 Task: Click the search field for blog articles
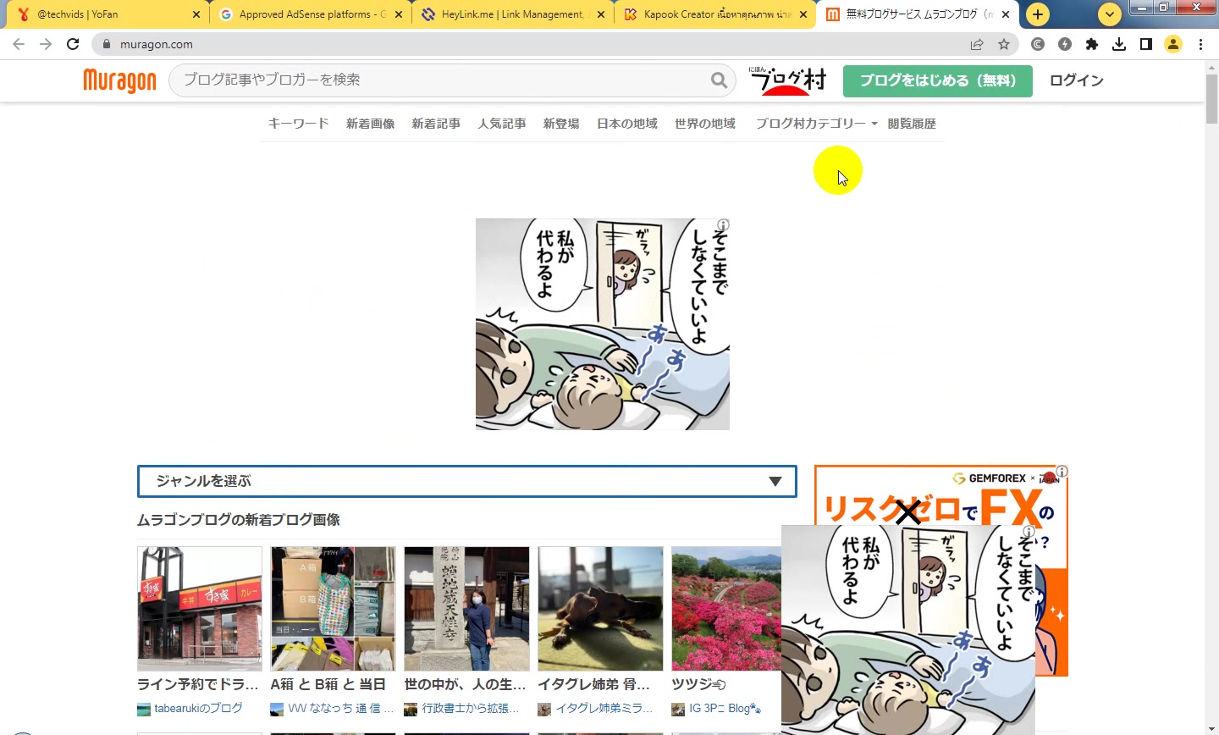click(444, 80)
